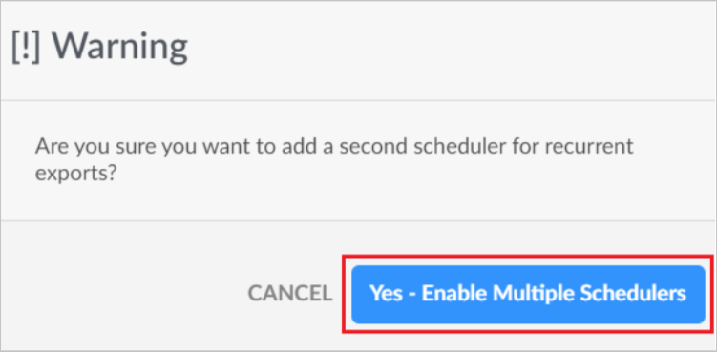
Task: Click the exclamation mark bracket symbol
Action: [26, 47]
